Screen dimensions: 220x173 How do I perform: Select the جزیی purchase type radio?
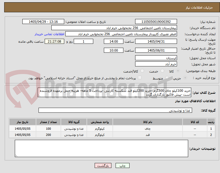(185, 78)
